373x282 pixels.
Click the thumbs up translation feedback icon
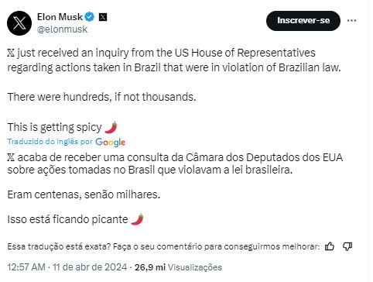click(x=330, y=246)
